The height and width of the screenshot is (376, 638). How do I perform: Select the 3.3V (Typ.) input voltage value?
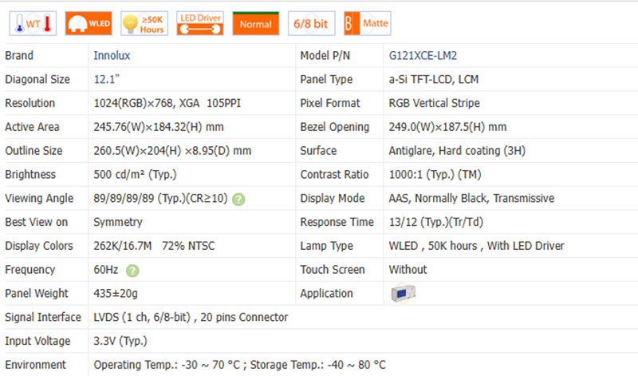[120, 341]
